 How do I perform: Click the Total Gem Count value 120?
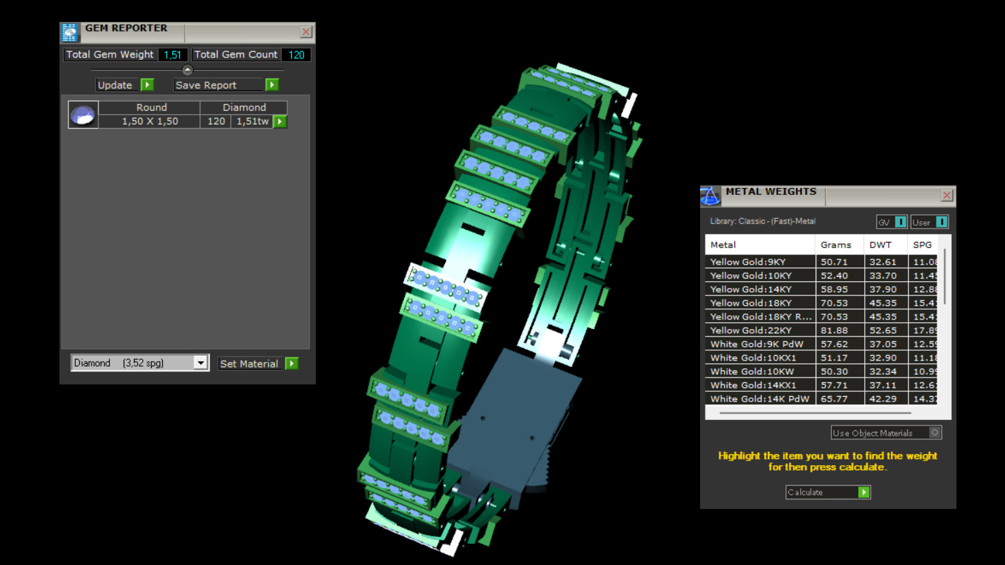tap(296, 55)
